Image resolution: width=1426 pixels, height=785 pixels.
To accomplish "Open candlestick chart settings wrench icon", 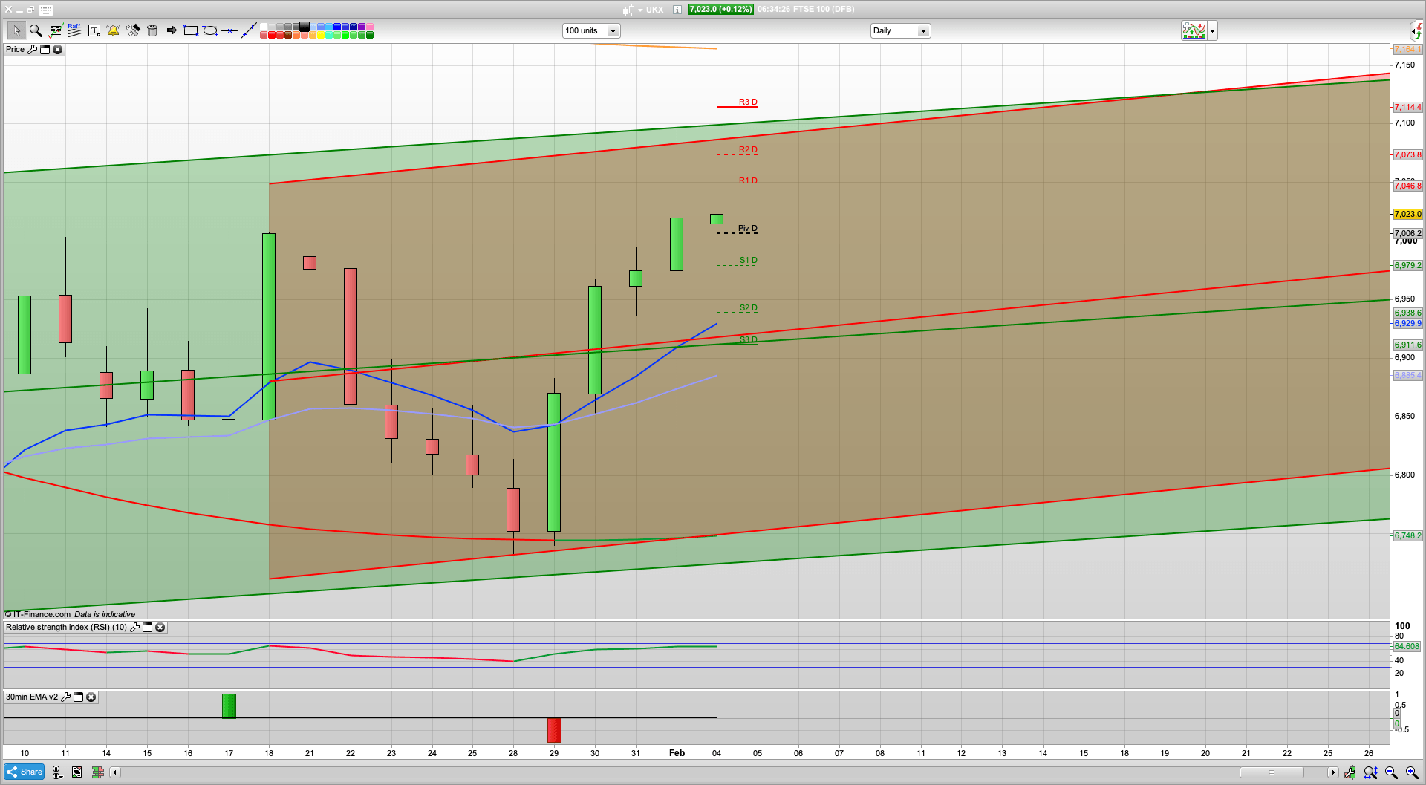I will click(x=1350, y=772).
